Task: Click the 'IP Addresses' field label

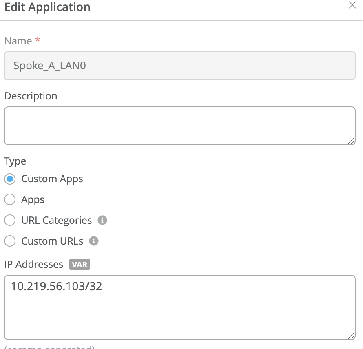Action: [34, 265]
